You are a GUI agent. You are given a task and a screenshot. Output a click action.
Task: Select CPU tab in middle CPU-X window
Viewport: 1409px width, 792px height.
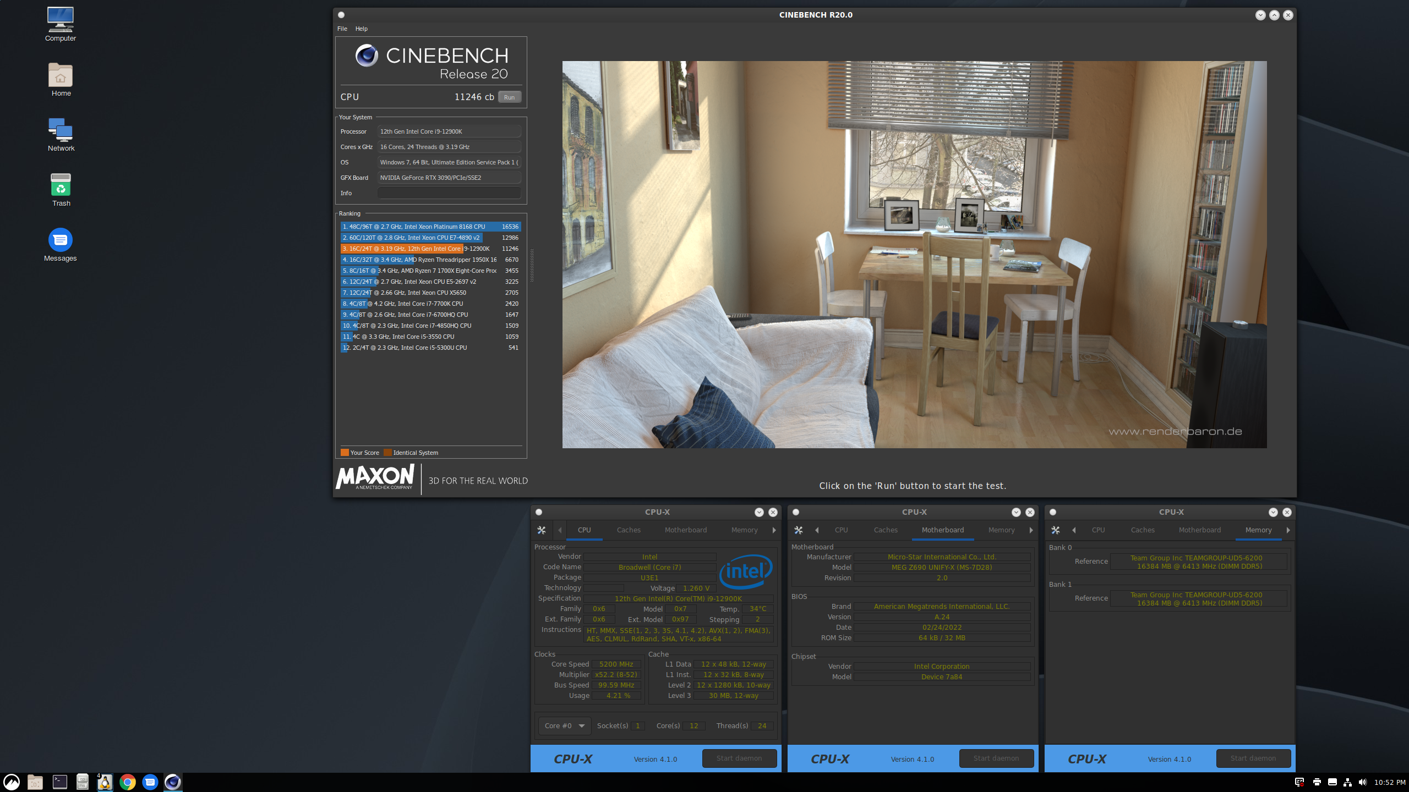841,530
